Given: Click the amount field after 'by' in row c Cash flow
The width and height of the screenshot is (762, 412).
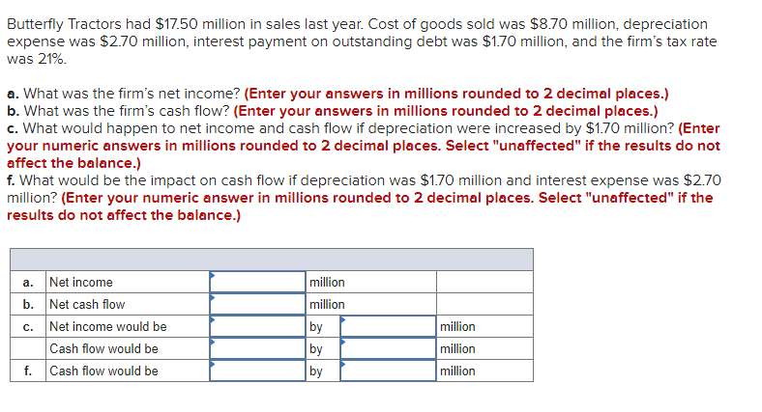Looking at the screenshot, I should coord(388,348).
